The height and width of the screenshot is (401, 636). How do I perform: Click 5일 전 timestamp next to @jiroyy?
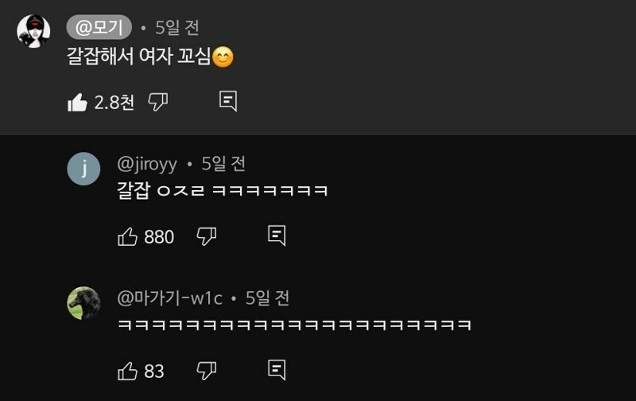223,164
